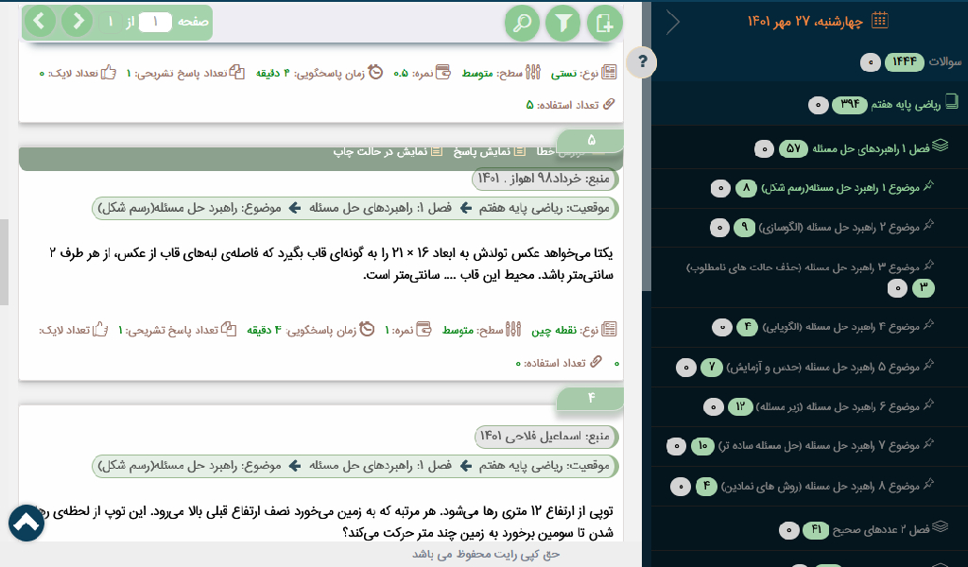The width and height of the screenshot is (968, 567).
Task: Click the paperclip icon beside تعداد استفاده: ۵
Action: (609, 104)
